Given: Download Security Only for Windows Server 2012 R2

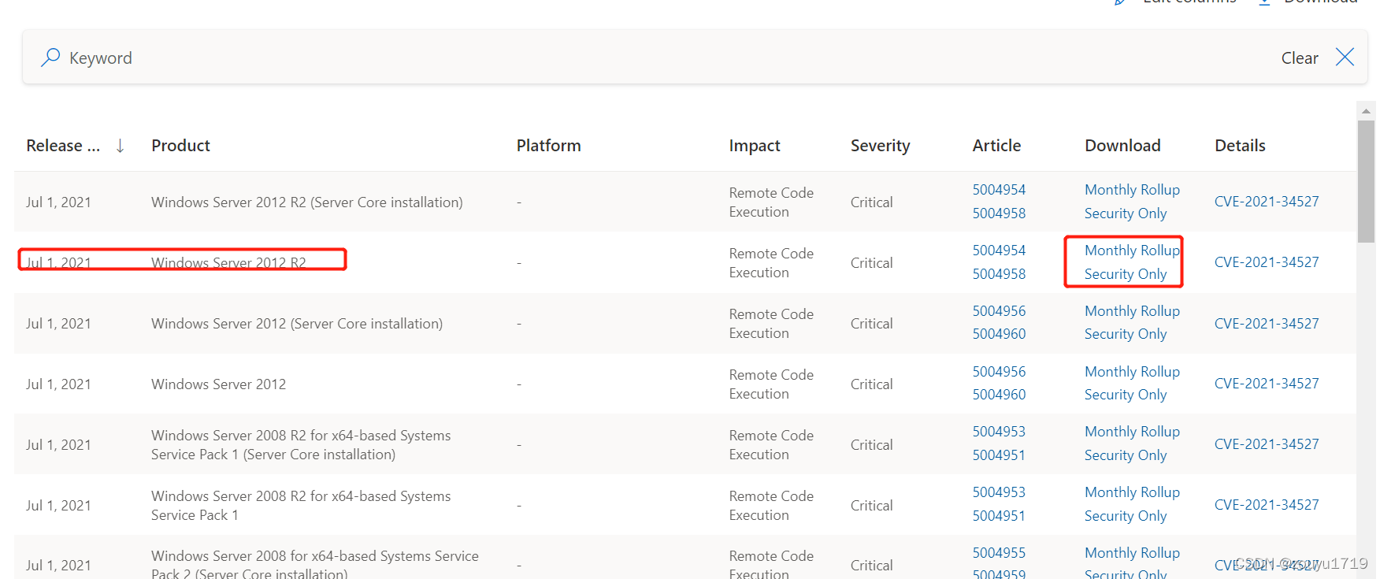Looking at the screenshot, I should coord(1126,274).
